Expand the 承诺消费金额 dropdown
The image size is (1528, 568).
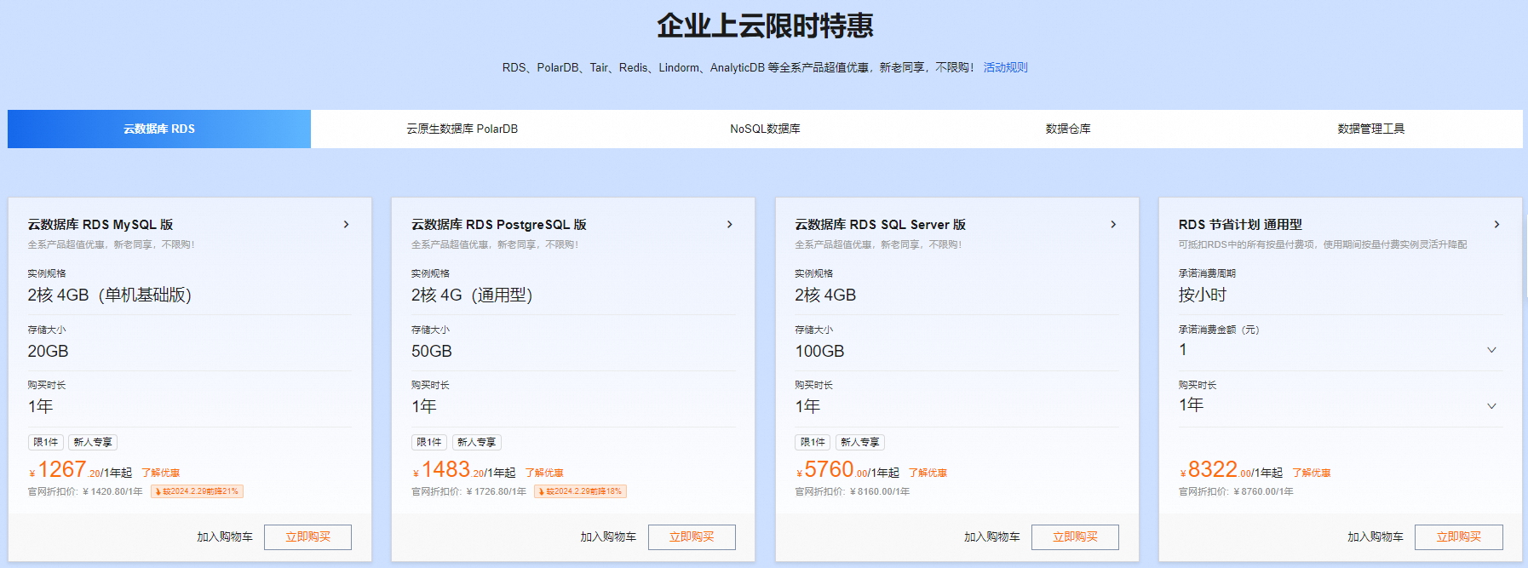click(1491, 350)
